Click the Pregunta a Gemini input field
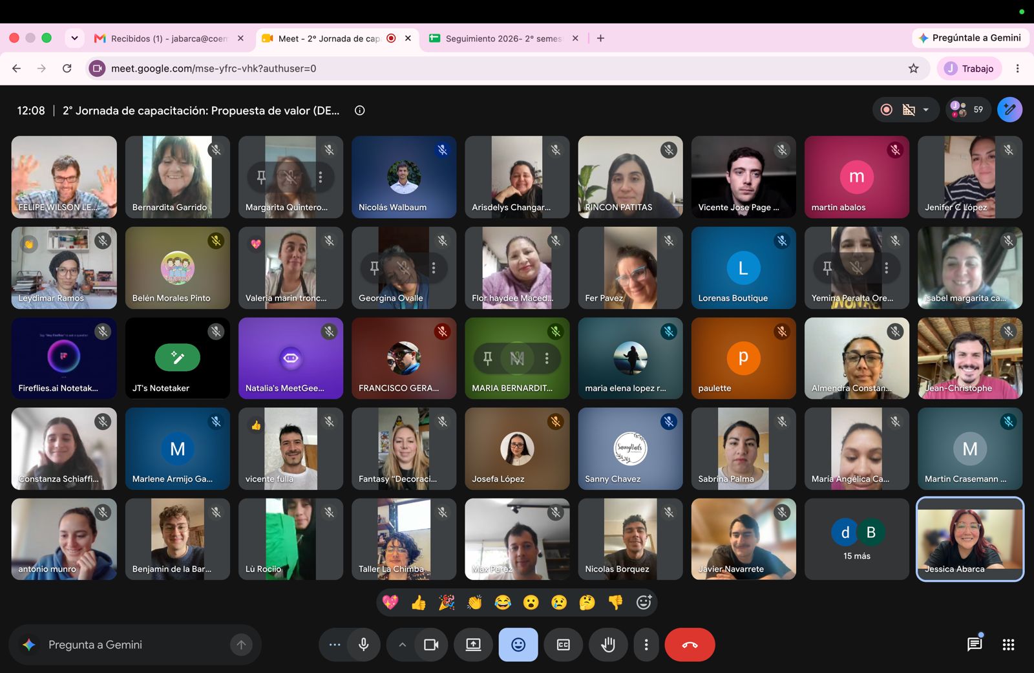1034x673 pixels. click(134, 645)
